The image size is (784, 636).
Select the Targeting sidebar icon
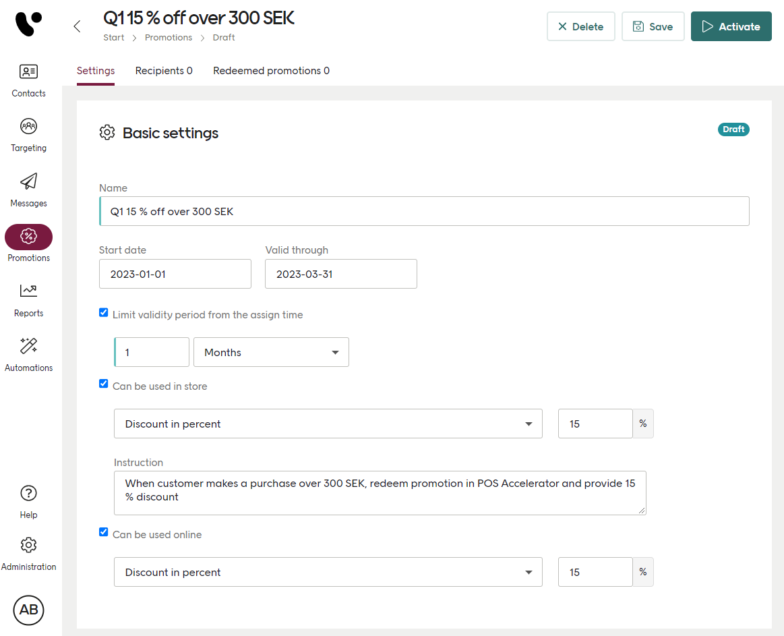tap(28, 133)
